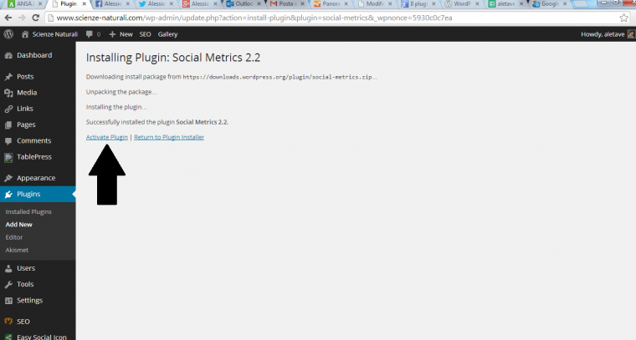Click the Comments bubble icon in sidebar
Image resolution: width=636 pixels, height=340 pixels.
[8, 141]
